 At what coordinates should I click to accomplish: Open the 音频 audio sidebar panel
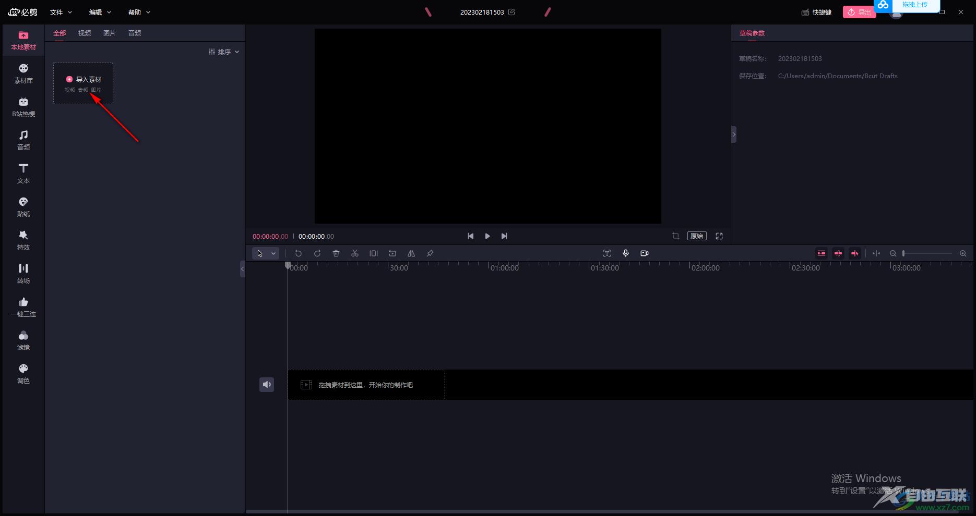(23, 141)
